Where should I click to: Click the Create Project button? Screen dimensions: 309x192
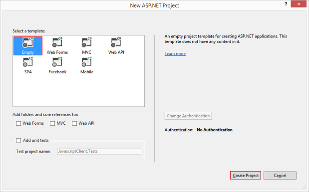(246, 175)
